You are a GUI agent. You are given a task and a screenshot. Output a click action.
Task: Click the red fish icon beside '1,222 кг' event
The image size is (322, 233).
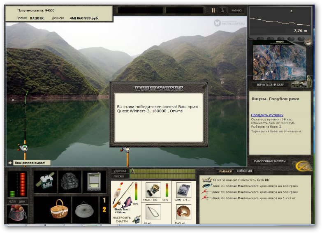(x=206, y=198)
